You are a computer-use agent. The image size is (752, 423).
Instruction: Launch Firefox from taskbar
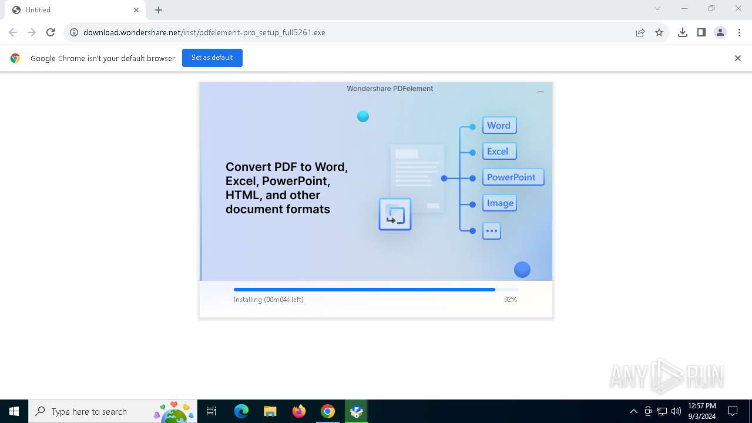(299, 411)
